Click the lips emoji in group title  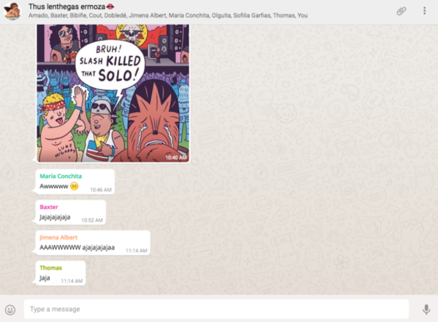[x=111, y=6]
